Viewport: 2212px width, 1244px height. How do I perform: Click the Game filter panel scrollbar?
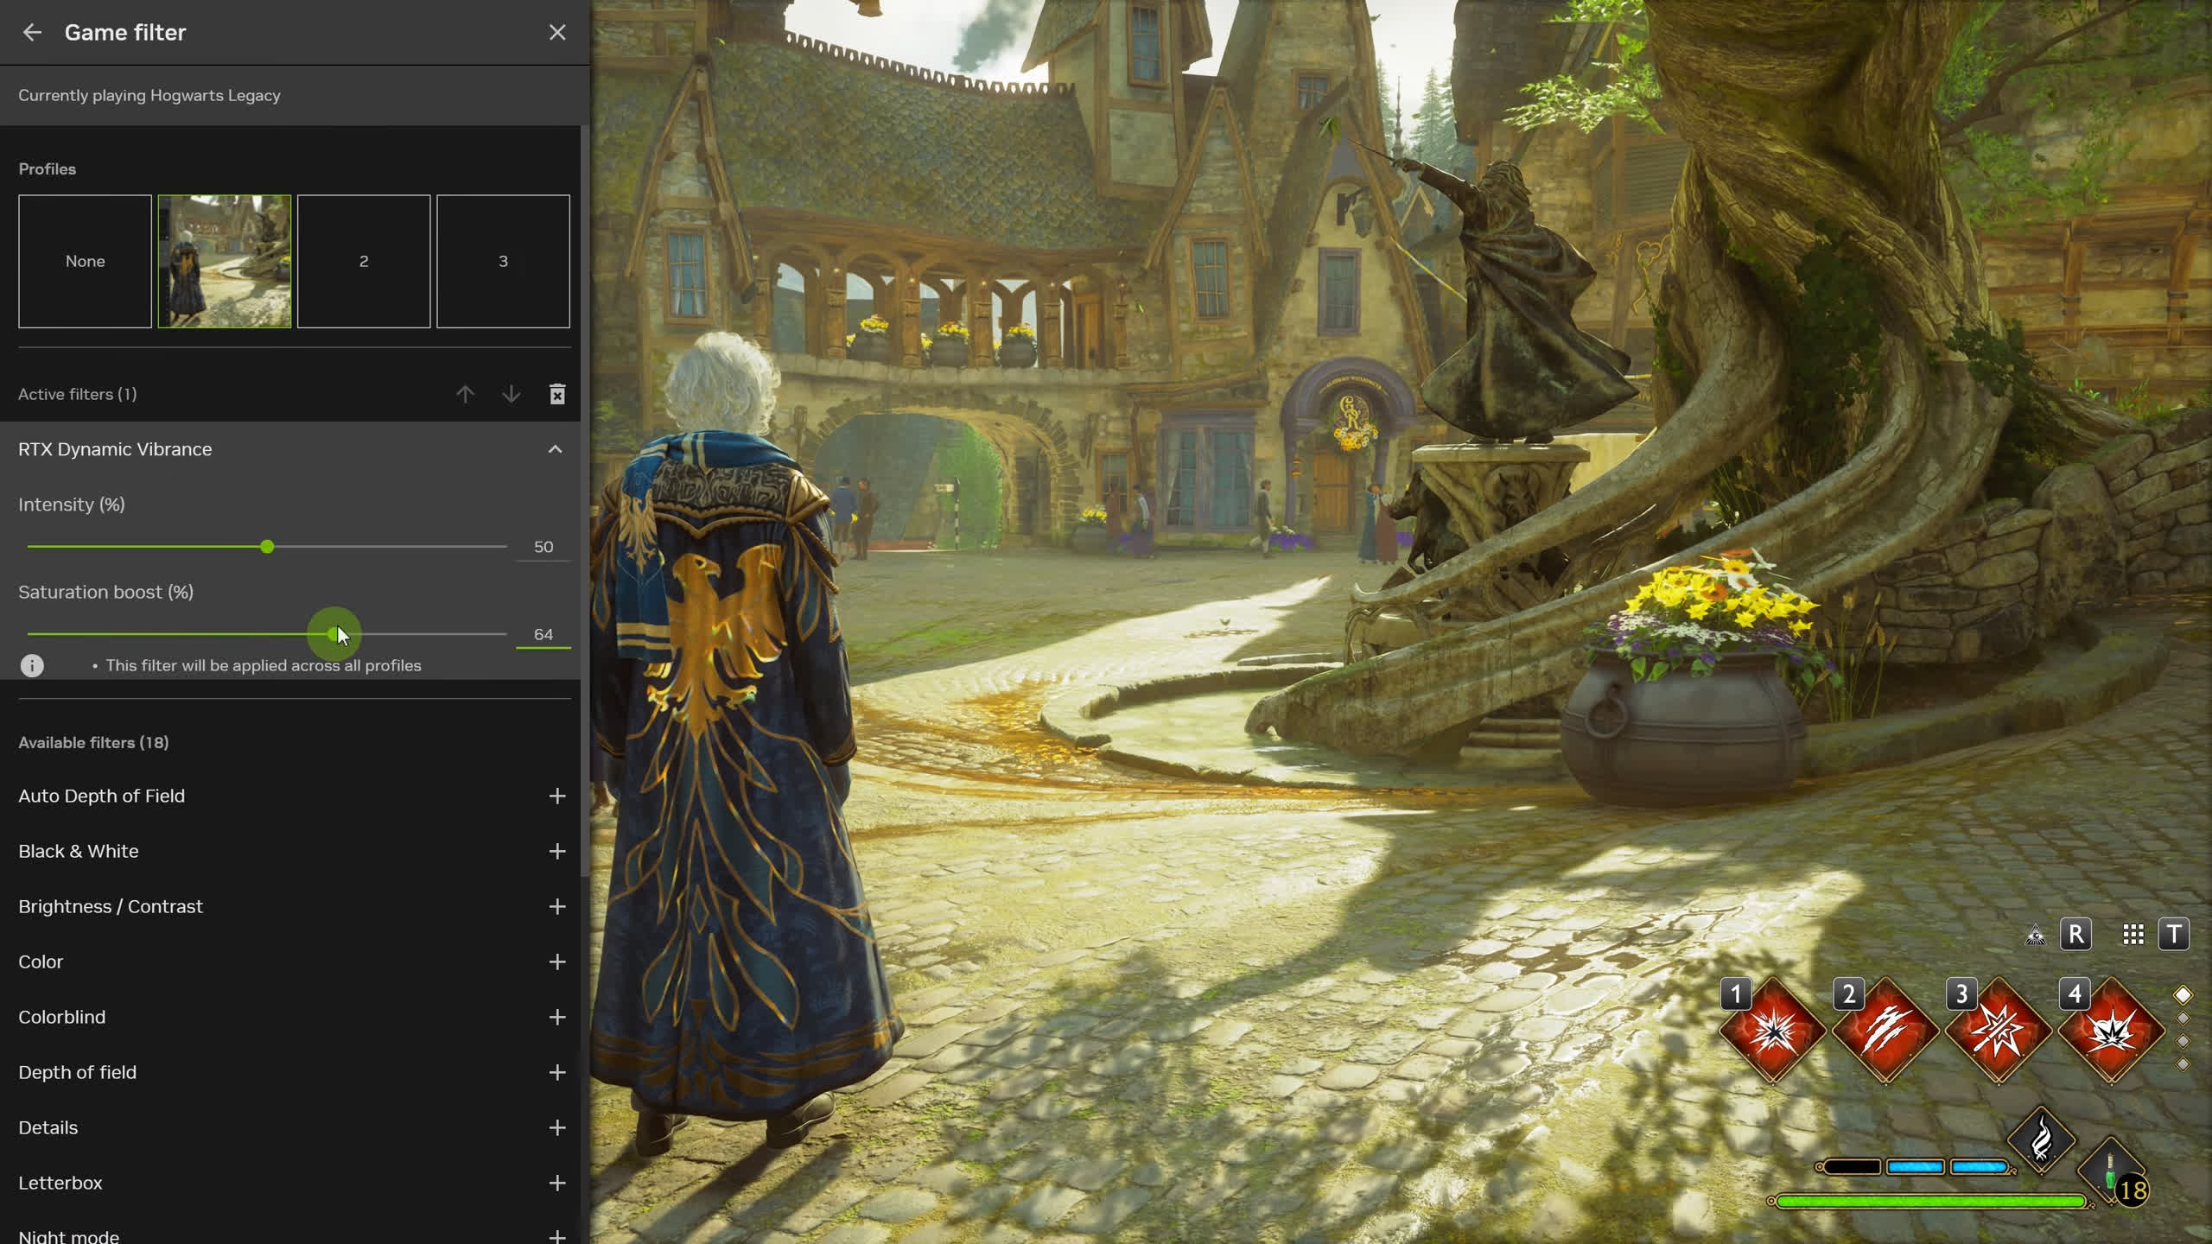pos(585,501)
